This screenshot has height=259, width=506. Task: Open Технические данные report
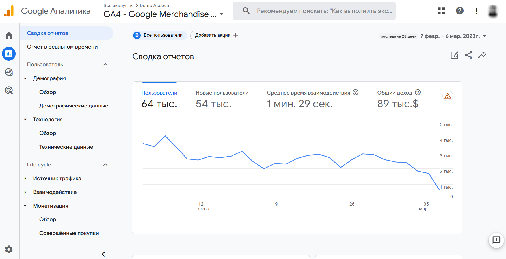[x=66, y=147]
